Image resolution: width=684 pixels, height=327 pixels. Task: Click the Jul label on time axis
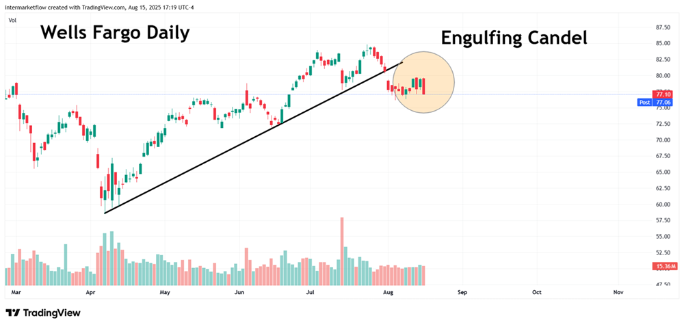point(310,292)
